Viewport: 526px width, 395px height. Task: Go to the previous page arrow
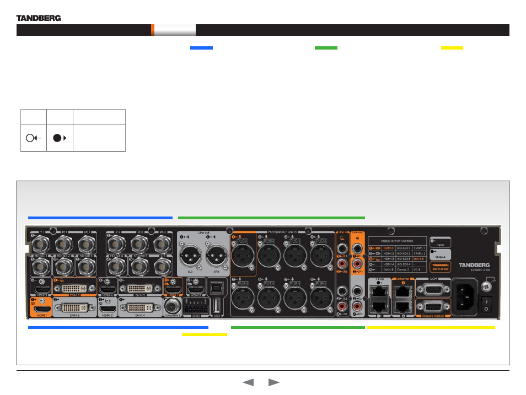coord(248,382)
